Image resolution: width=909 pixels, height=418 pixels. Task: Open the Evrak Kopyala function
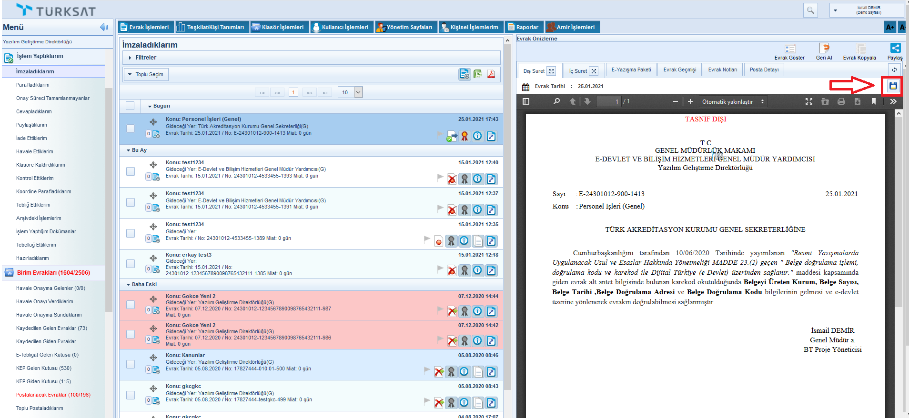point(860,49)
